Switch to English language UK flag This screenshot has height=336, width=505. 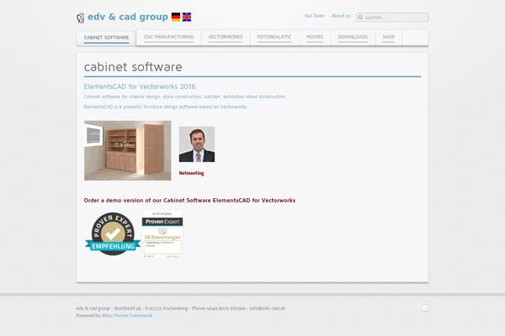coord(187,17)
